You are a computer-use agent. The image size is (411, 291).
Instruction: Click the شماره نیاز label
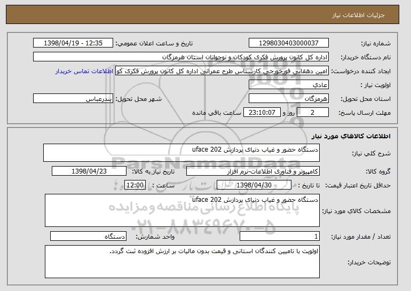click(376, 44)
